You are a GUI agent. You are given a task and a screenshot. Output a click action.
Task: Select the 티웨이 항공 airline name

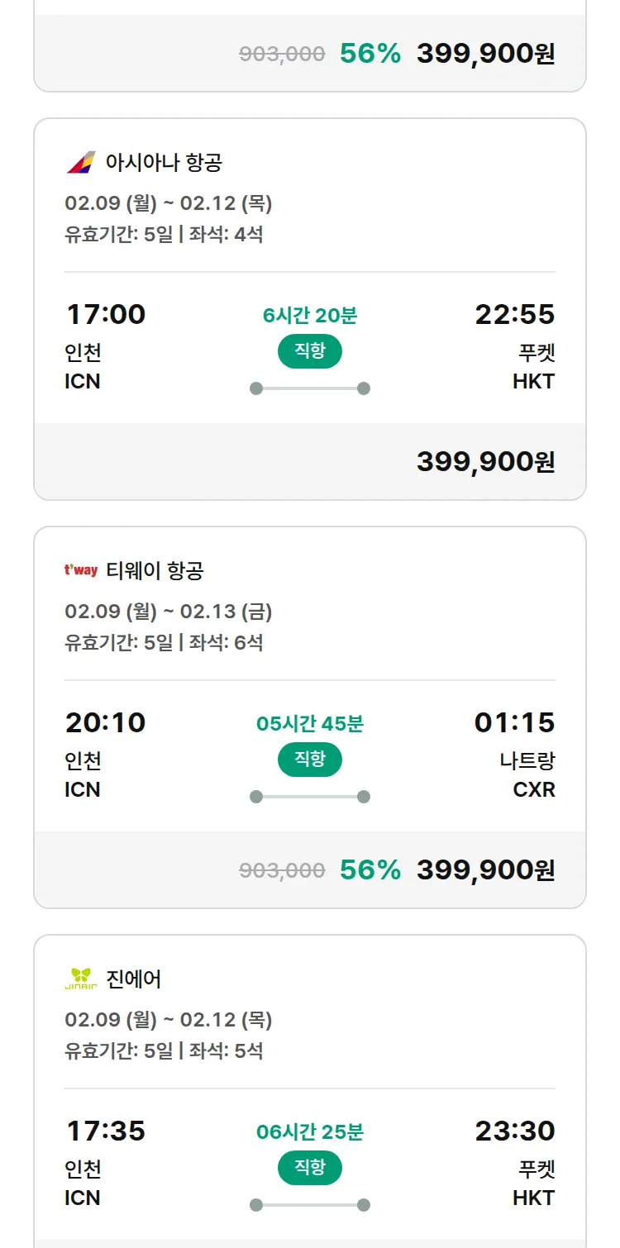[155, 570]
